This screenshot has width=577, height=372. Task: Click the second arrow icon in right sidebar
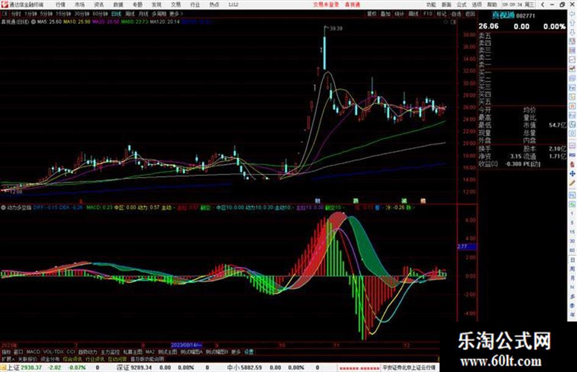click(572, 23)
